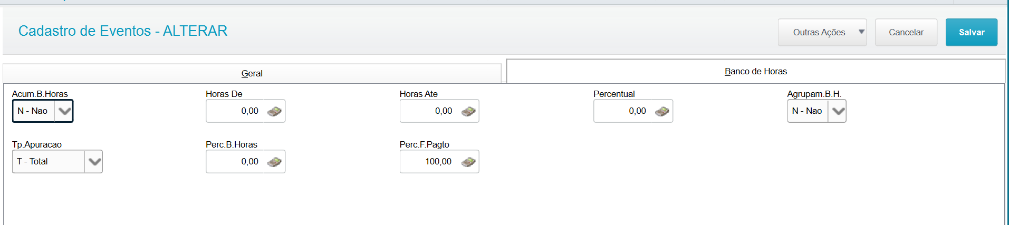Select the T - Total combo box text
The height and width of the screenshot is (225, 1009).
(32, 162)
